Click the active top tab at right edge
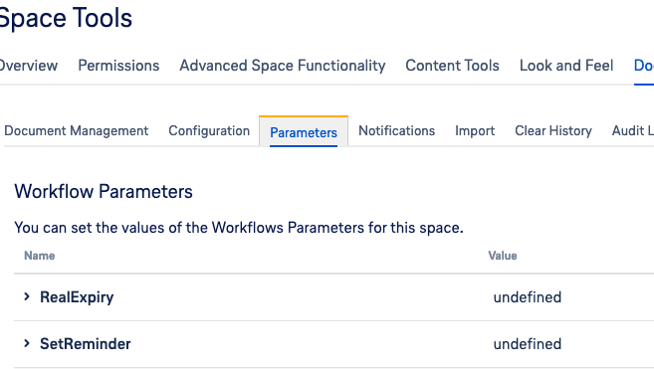Viewport: 654px width, 369px height. [644, 66]
